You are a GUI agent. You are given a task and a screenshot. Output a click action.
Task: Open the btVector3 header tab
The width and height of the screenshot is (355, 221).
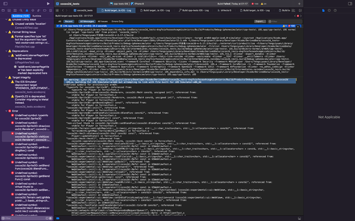tap(224, 10)
